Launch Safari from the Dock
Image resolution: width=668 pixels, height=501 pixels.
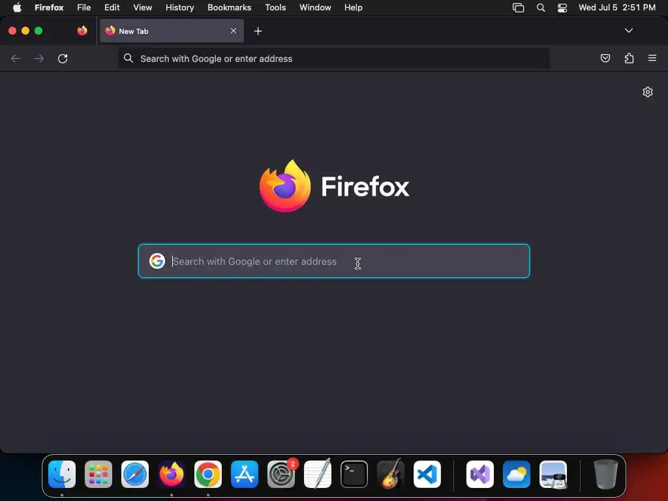tap(135, 474)
